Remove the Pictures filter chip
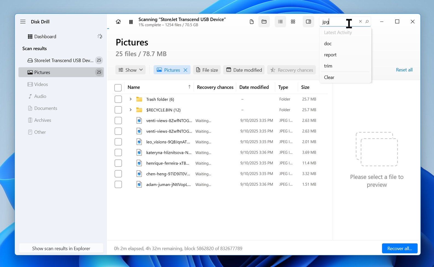The image size is (434, 267). (x=186, y=70)
